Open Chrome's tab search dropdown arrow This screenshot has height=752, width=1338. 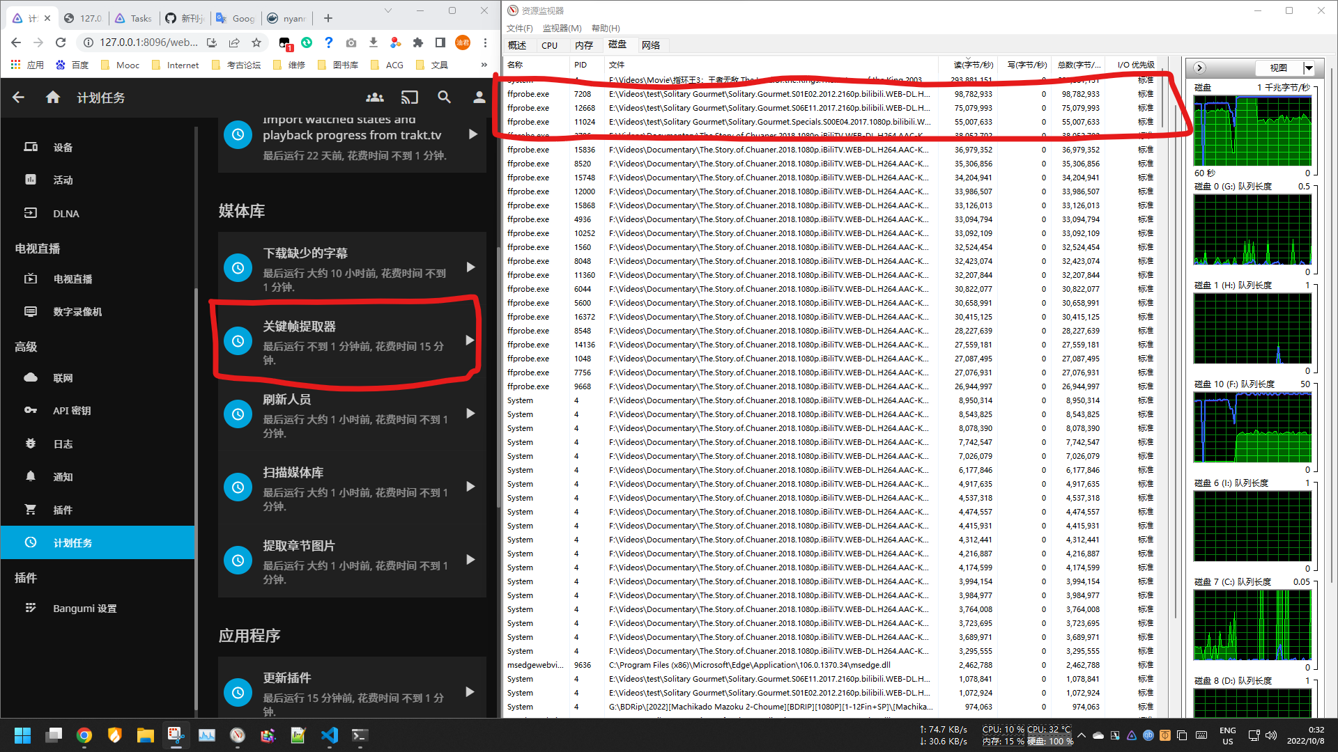(x=389, y=11)
